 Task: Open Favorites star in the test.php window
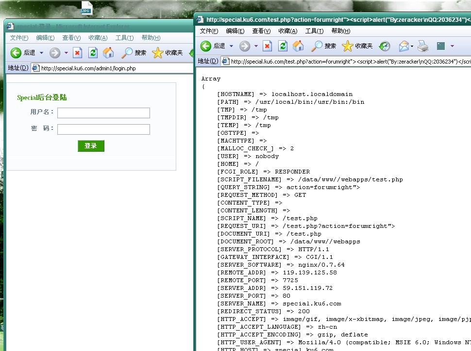pos(347,46)
